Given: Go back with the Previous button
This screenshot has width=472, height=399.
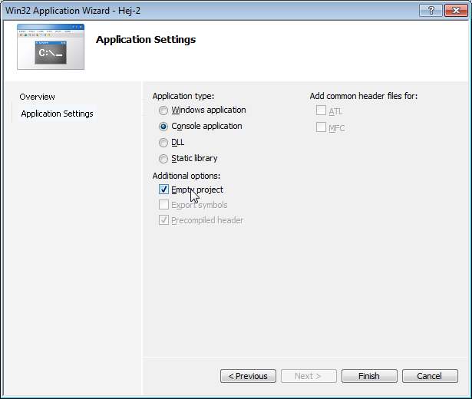Looking at the screenshot, I should coord(248,376).
